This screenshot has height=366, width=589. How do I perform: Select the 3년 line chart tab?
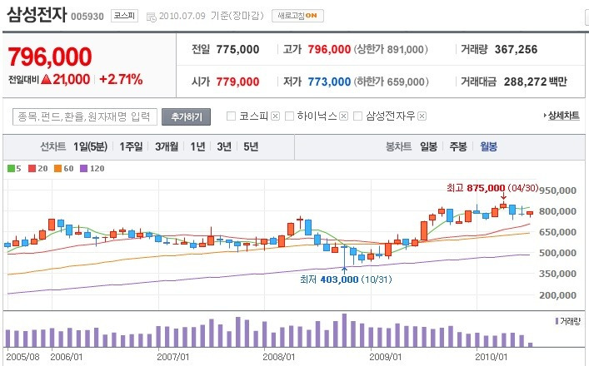(224, 146)
